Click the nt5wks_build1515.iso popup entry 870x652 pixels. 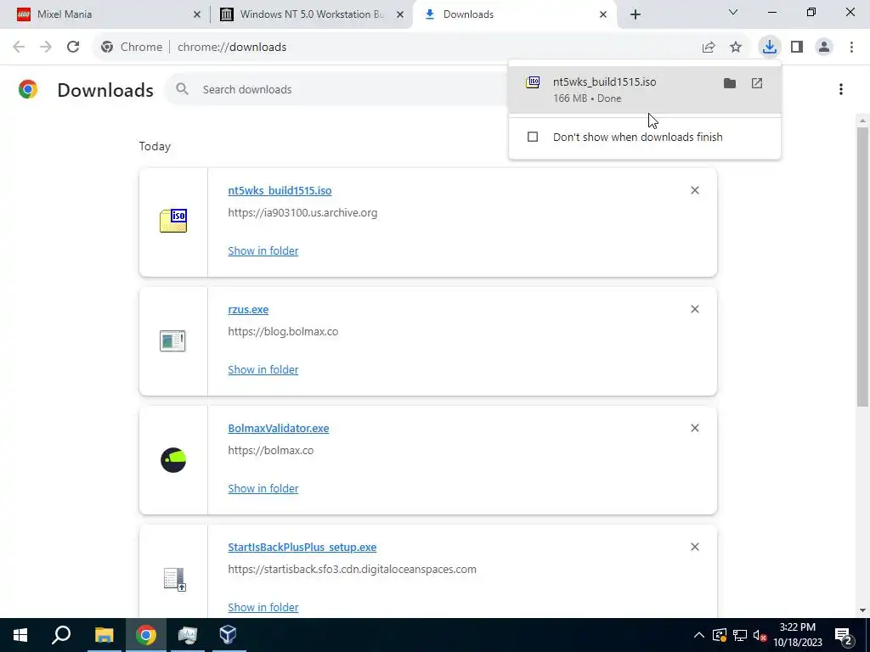point(645,89)
